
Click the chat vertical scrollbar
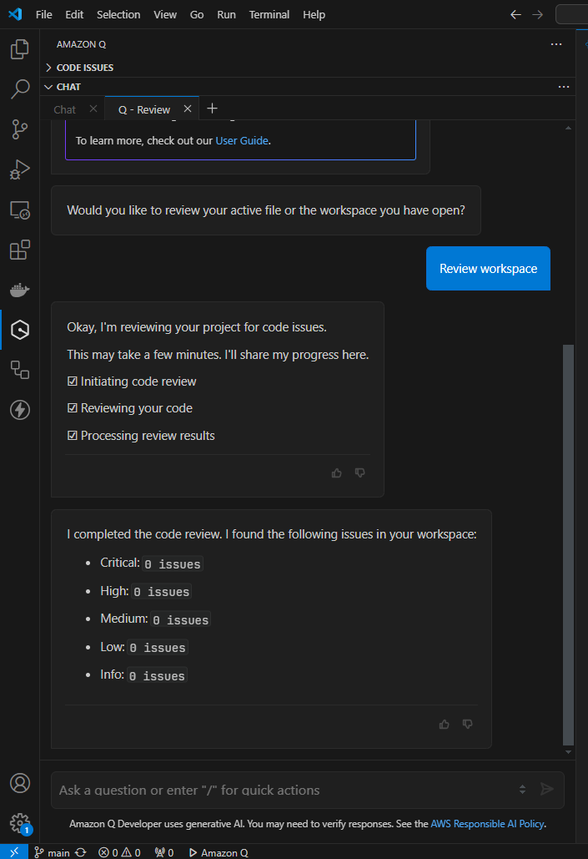(x=569, y=543)
